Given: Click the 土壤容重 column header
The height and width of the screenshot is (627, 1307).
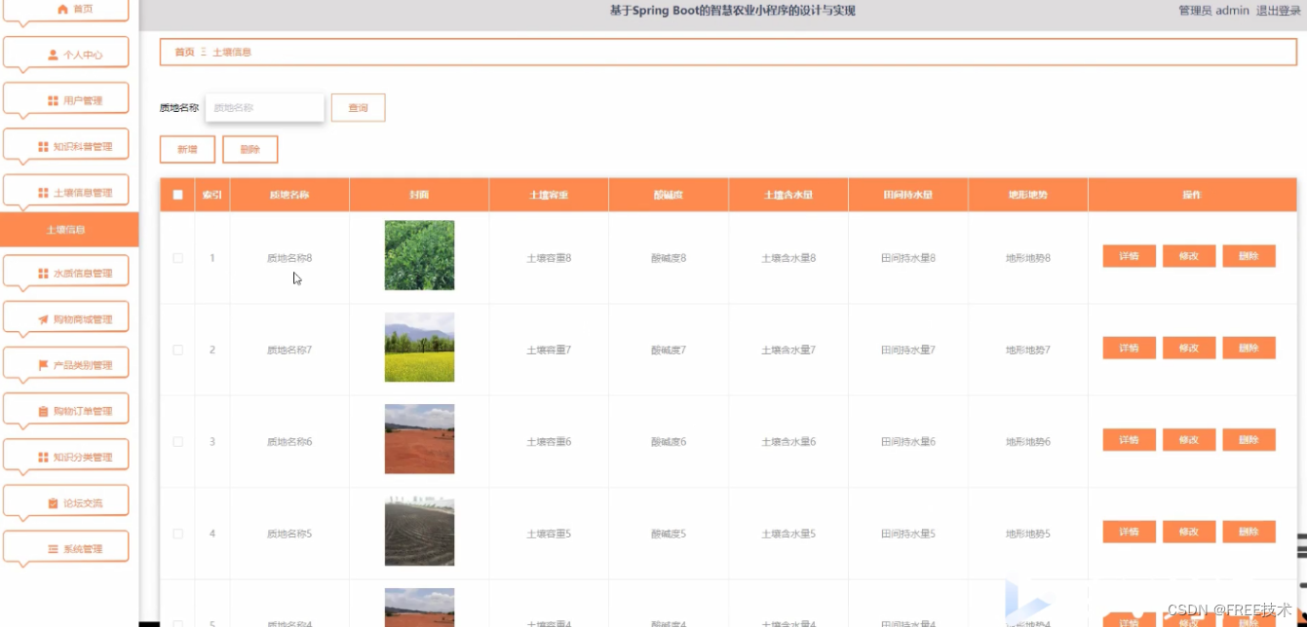Looking at the screenshot, I should (549, 195).
